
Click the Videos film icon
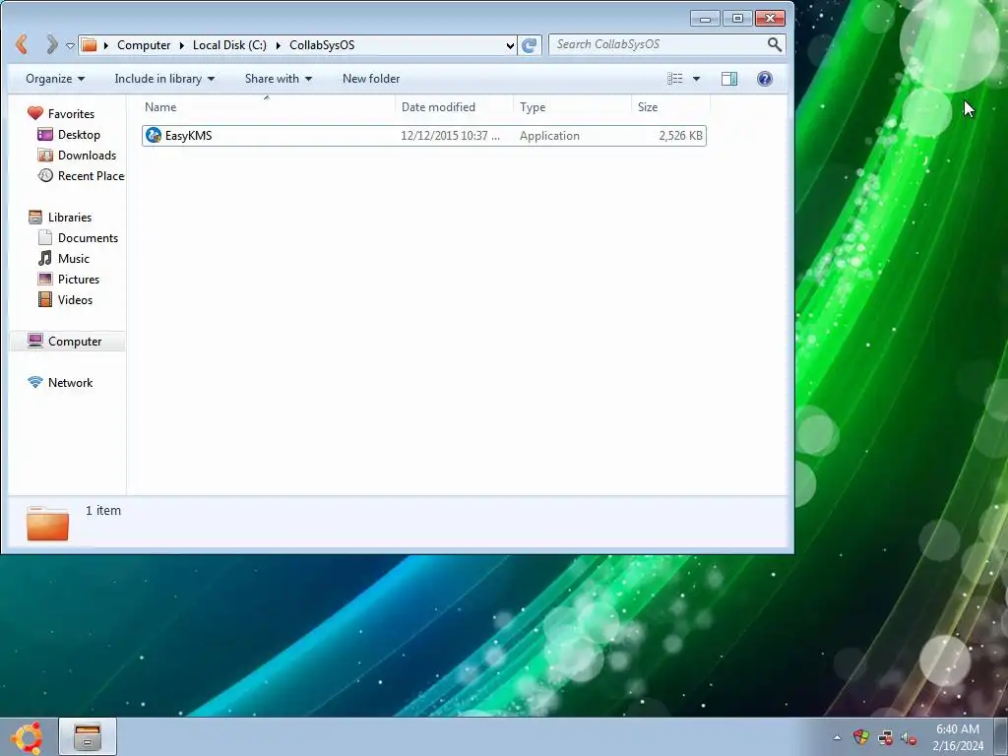(45, 299)
